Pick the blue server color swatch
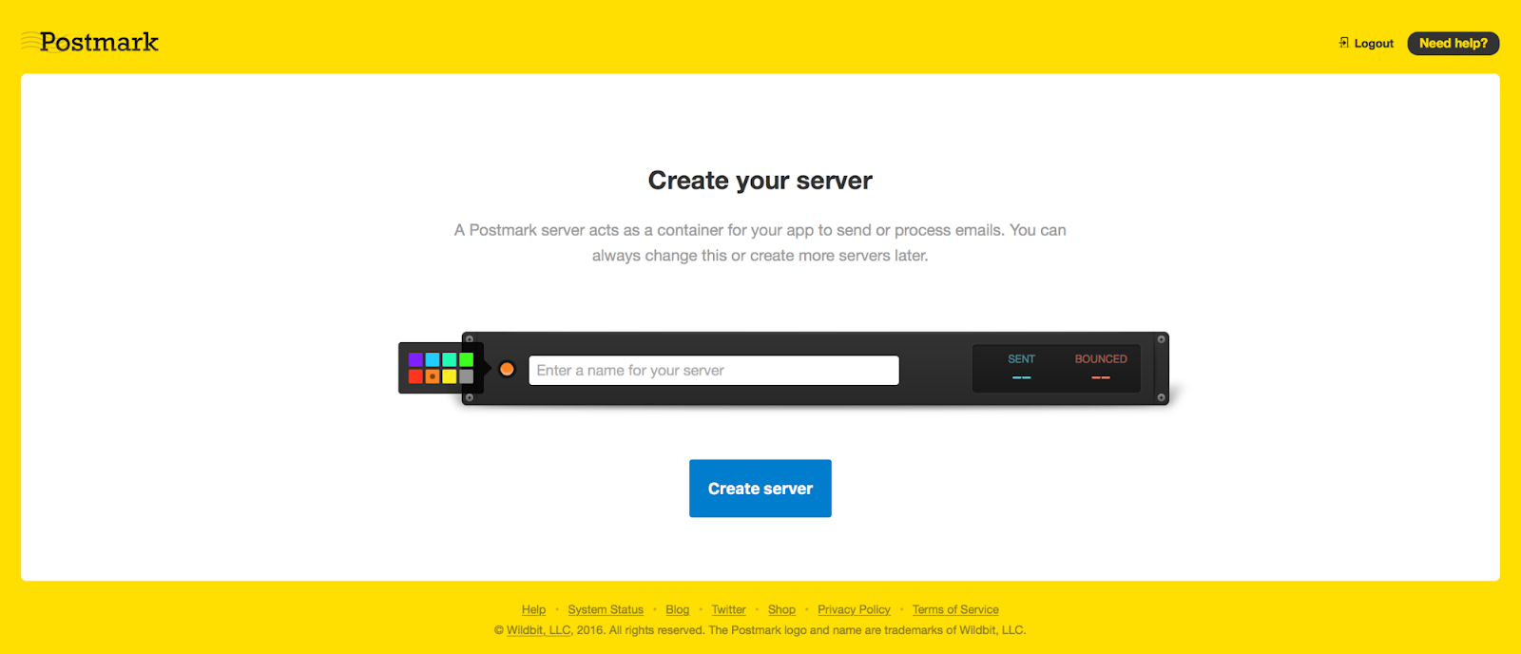Screen dimensions: 1521x654 (x=433, y=359)
